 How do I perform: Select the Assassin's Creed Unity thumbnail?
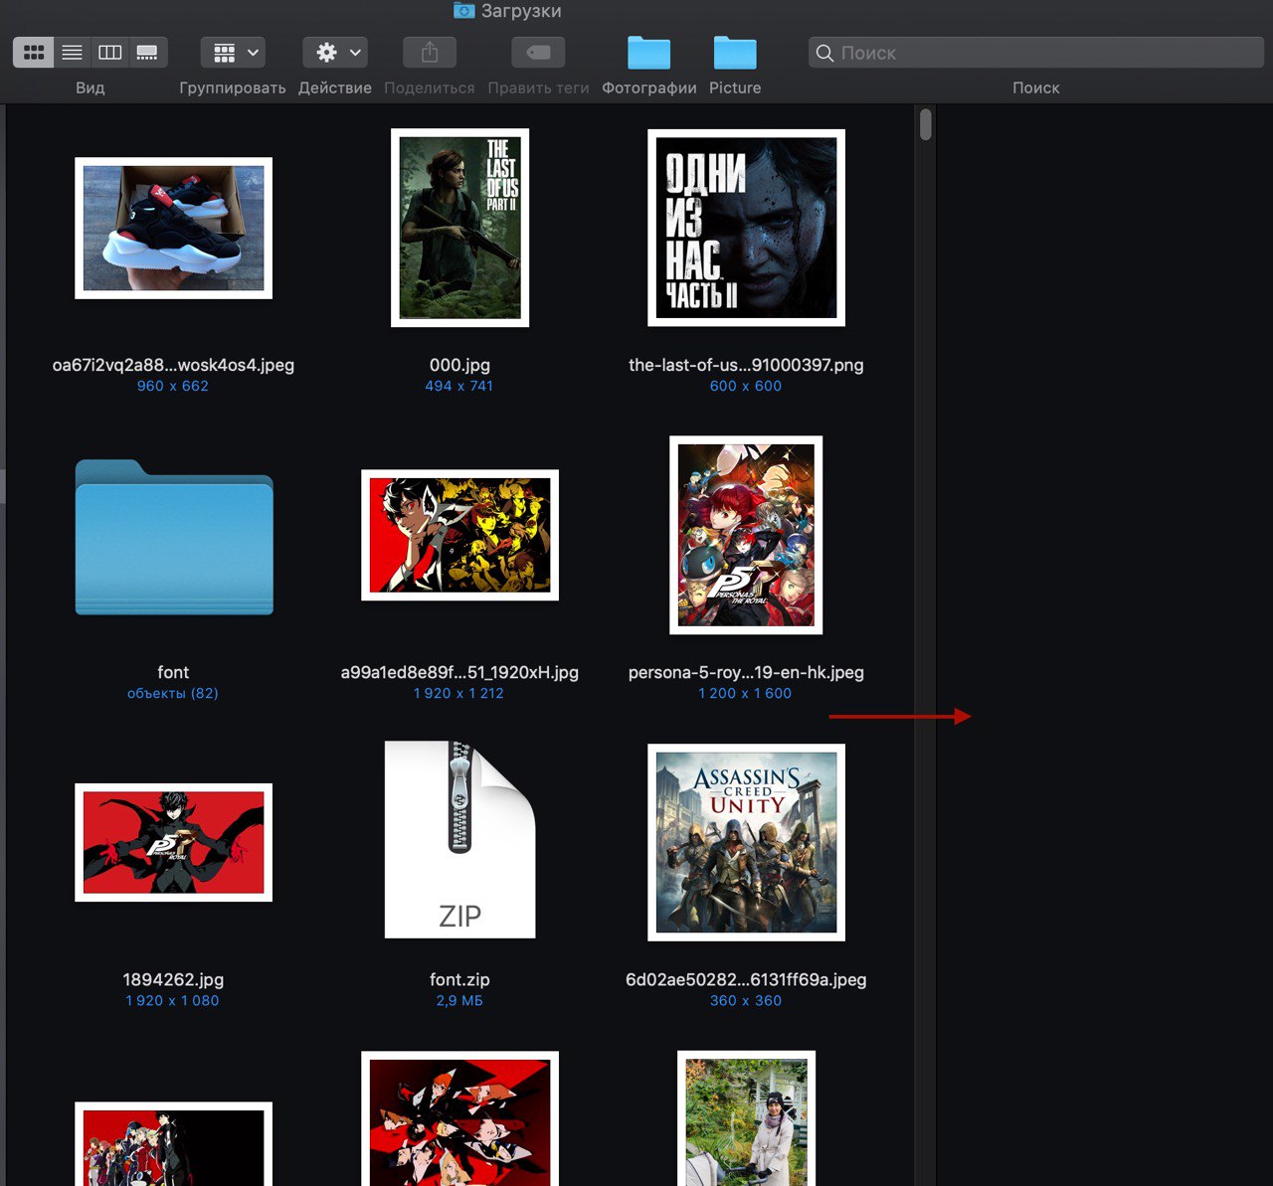(x=746, y=842)
